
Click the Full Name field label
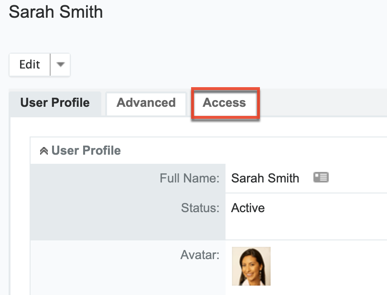click(189, 179)
